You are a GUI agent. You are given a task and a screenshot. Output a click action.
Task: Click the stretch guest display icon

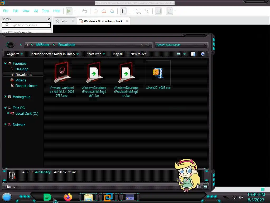[170, 11]
